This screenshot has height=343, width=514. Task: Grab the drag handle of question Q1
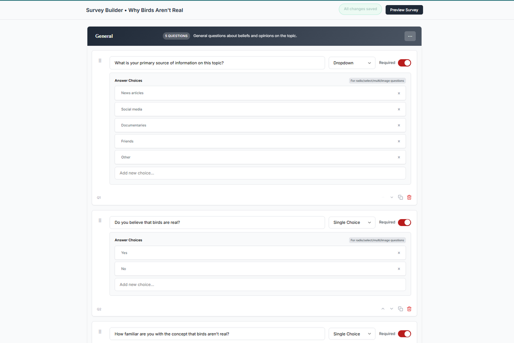coord(100,60)
